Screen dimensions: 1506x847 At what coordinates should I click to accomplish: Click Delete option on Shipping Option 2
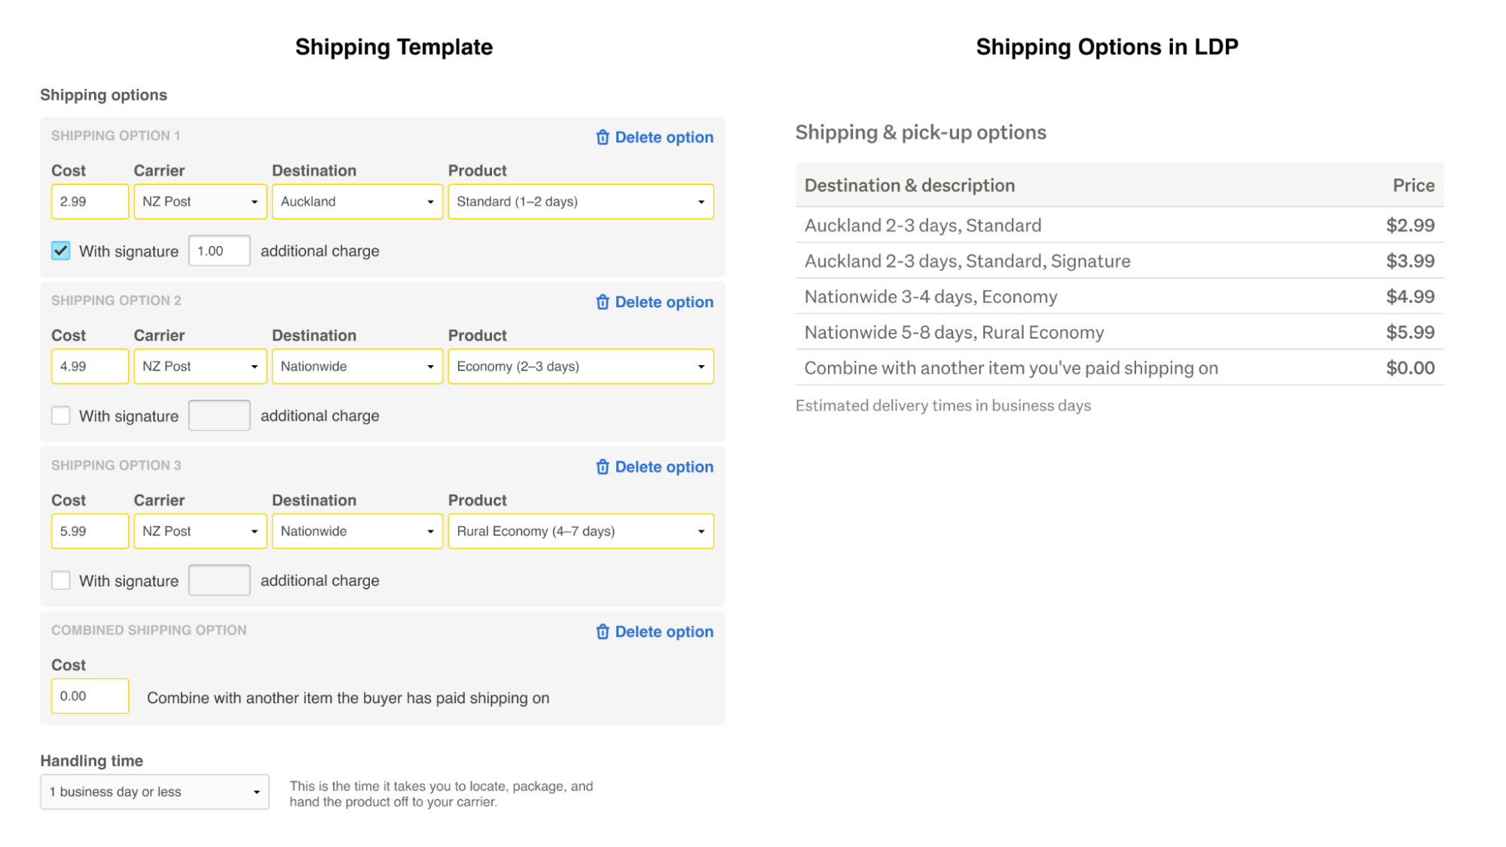coord(664,302)
